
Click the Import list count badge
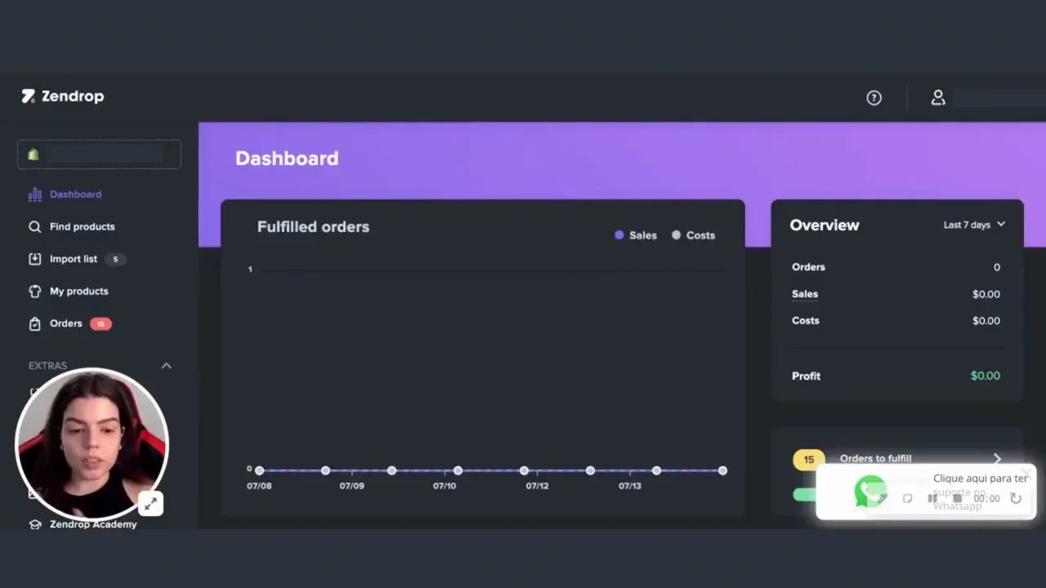click(115, 260)
